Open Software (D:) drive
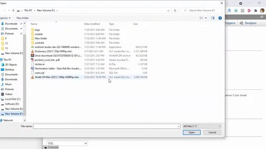 (x=12, y=104)
